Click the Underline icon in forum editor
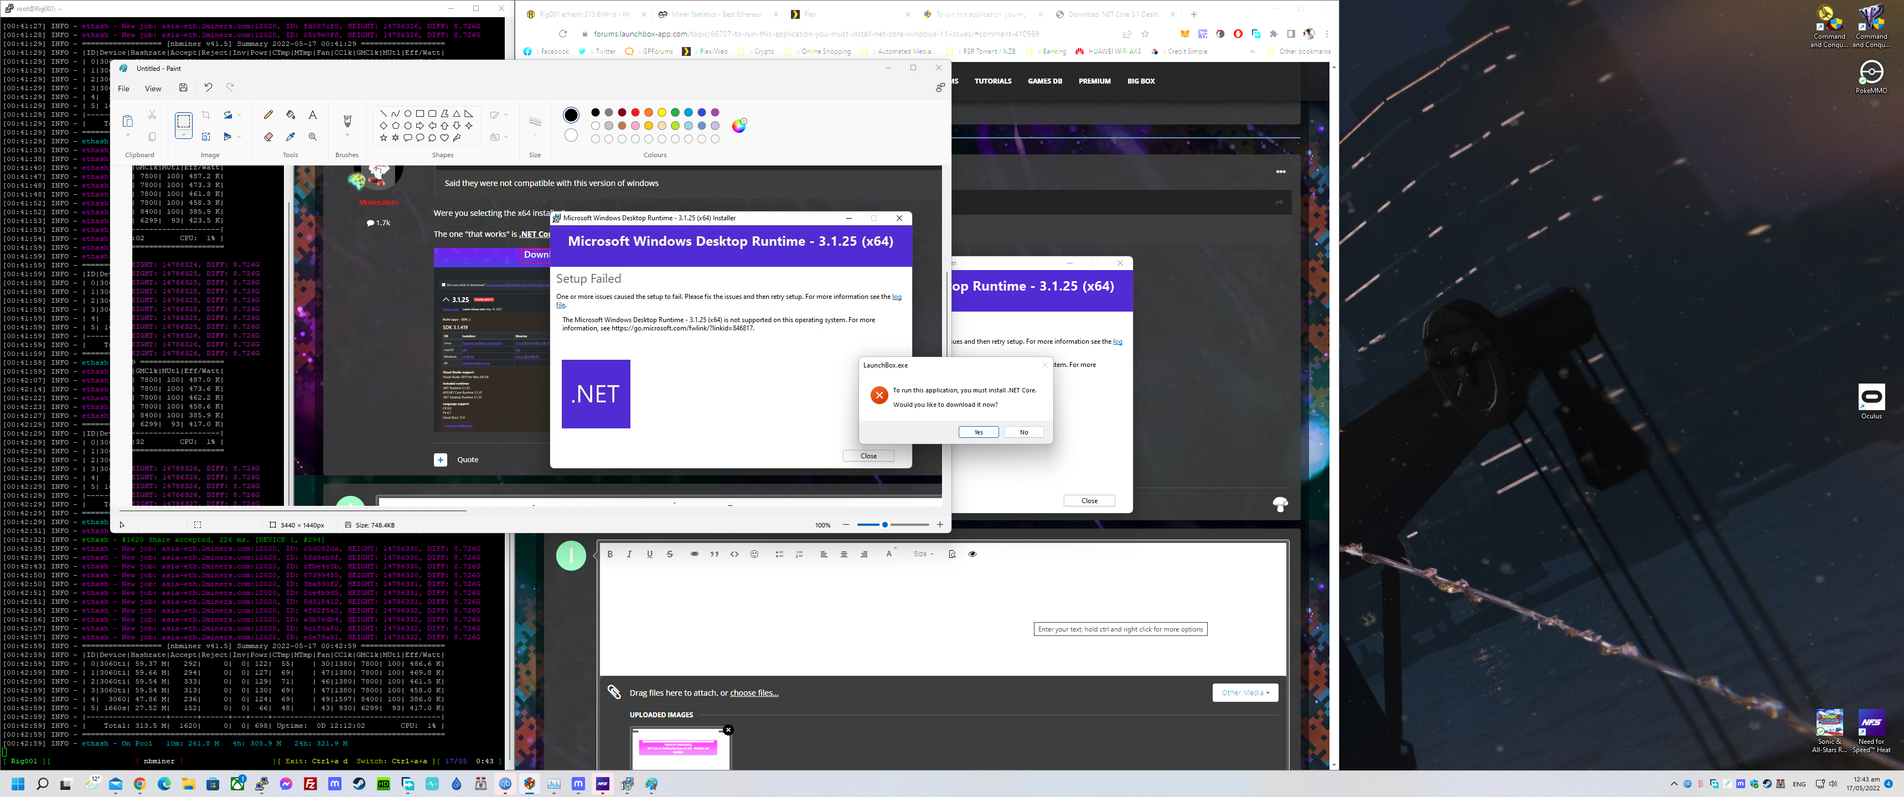The height and width of the screenshot is (797, 1904). (x=650, y=554)
